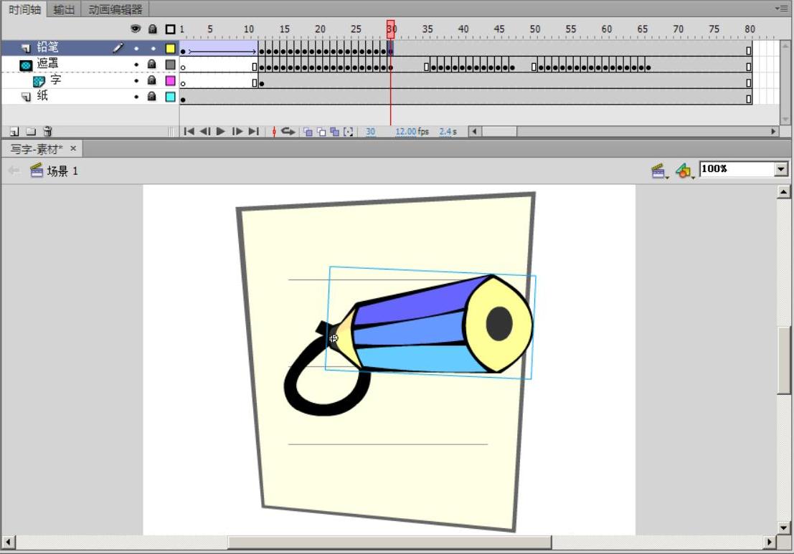Click the New Layer icon
The image size is (794, 554).
pos(14,132)
